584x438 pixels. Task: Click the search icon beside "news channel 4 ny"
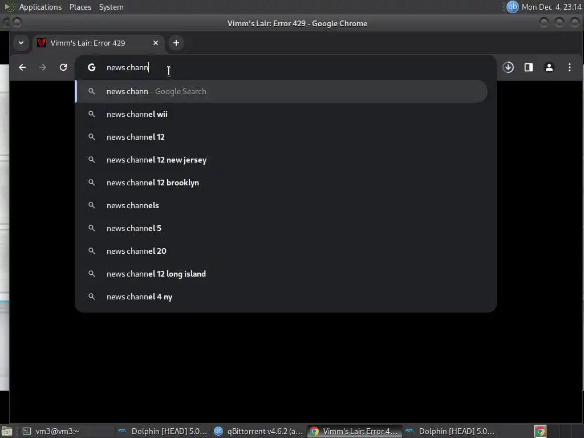pos(92,297)
